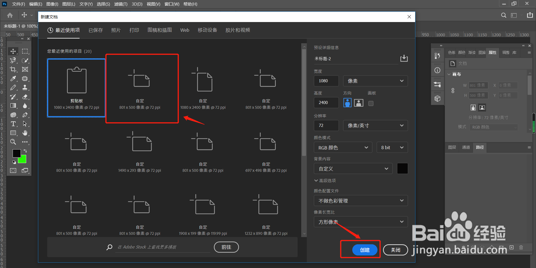Select the Quick Selection brush tool

(x=25, y=61)
